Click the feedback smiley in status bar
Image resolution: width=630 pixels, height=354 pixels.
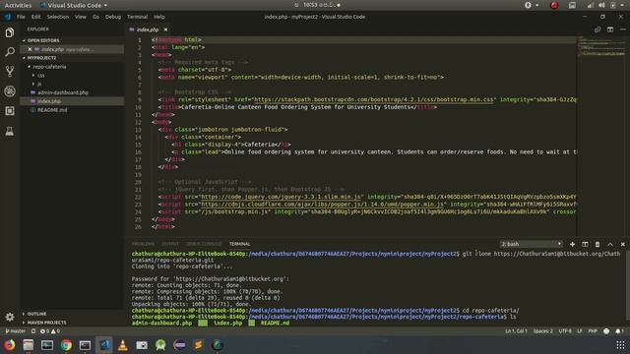click(x=606, y=331)
